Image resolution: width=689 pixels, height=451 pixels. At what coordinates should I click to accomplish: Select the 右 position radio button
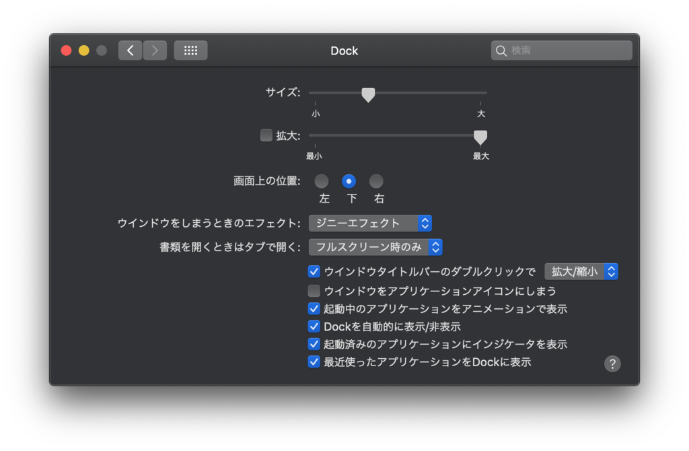376,181
